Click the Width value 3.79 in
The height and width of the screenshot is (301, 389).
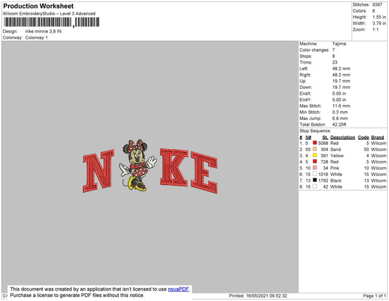point(379,23)
